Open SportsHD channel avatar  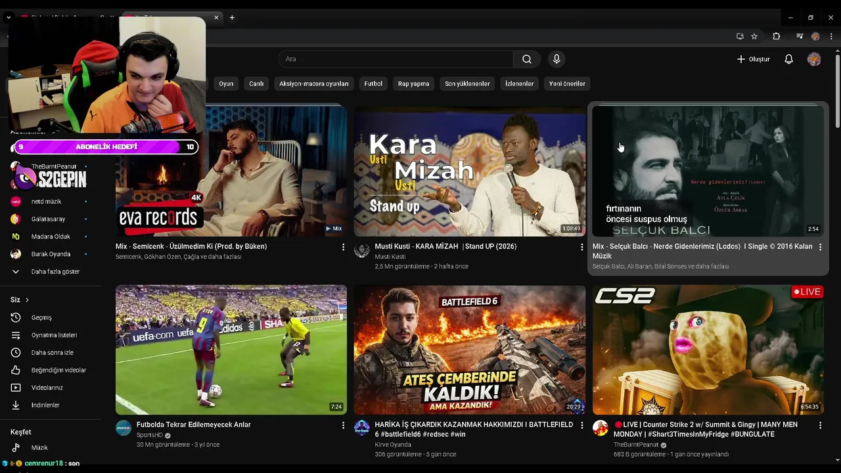124,428
